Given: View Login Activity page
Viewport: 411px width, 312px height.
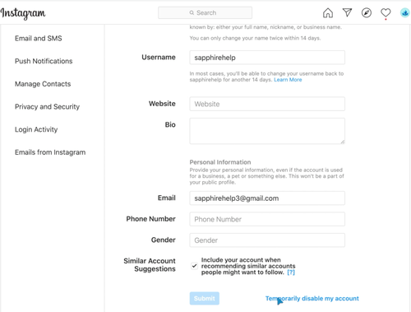Looking at the screenshot, I should [36, 129].
